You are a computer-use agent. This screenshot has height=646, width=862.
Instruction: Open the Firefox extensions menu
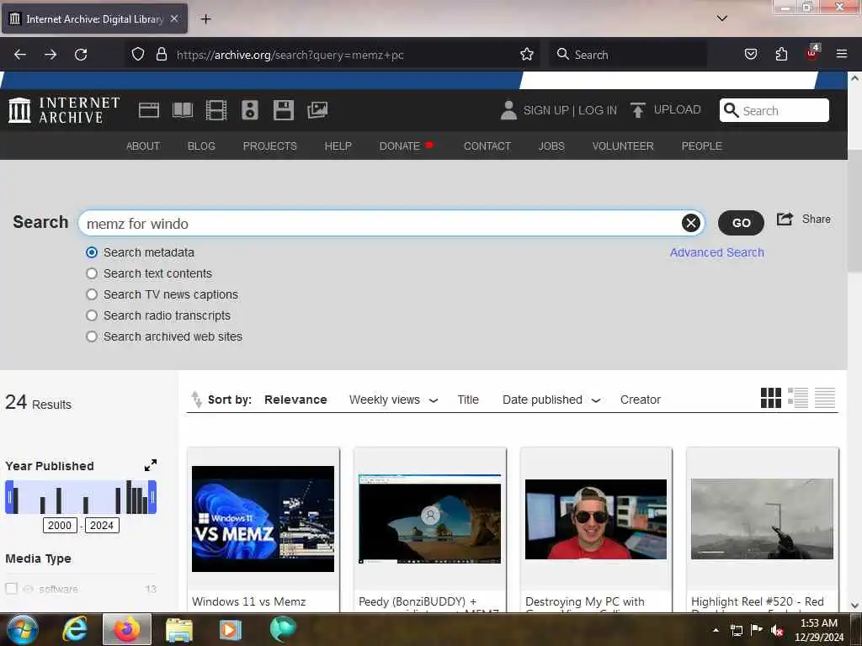[781, 55]
